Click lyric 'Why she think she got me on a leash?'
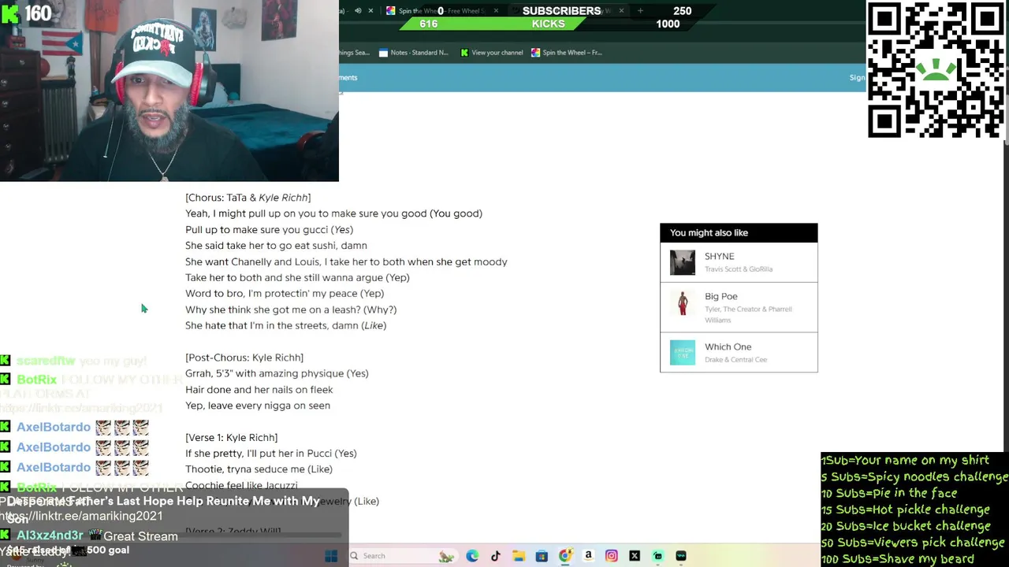 pyautogui.click(x=291, y=309)
